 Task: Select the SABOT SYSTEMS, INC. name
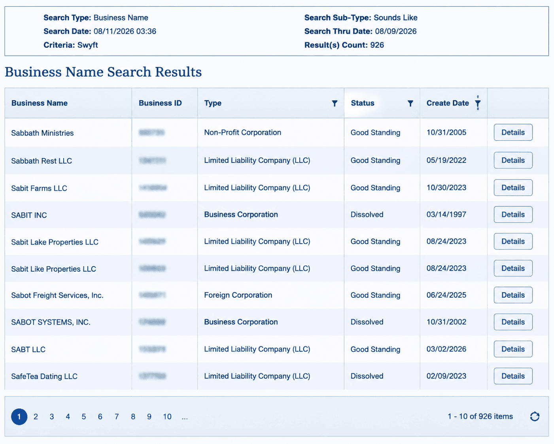[51, 322]
